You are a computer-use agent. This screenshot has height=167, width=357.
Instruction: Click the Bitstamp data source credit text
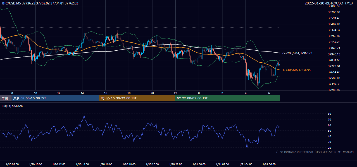pos(315,152)
